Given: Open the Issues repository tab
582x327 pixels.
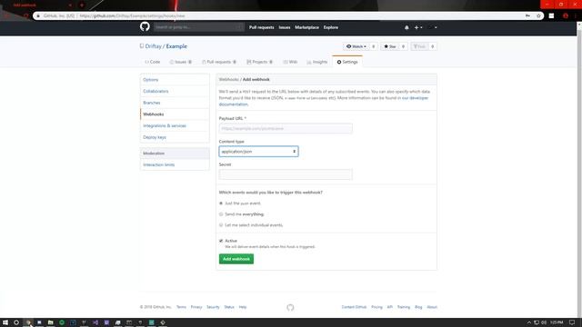Looking at the screenshot, I should coord(181,62).
